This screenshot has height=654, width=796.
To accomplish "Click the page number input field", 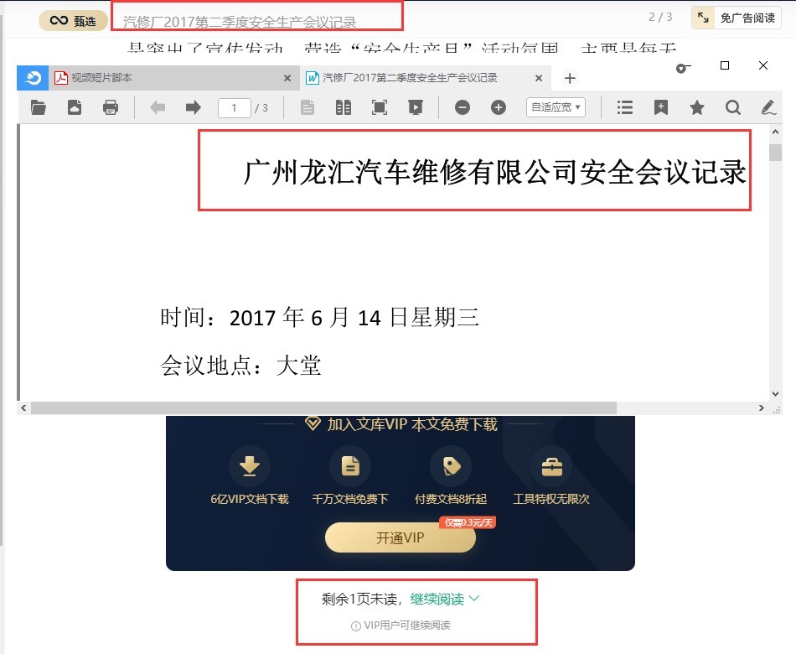I will tap(234, 107).
